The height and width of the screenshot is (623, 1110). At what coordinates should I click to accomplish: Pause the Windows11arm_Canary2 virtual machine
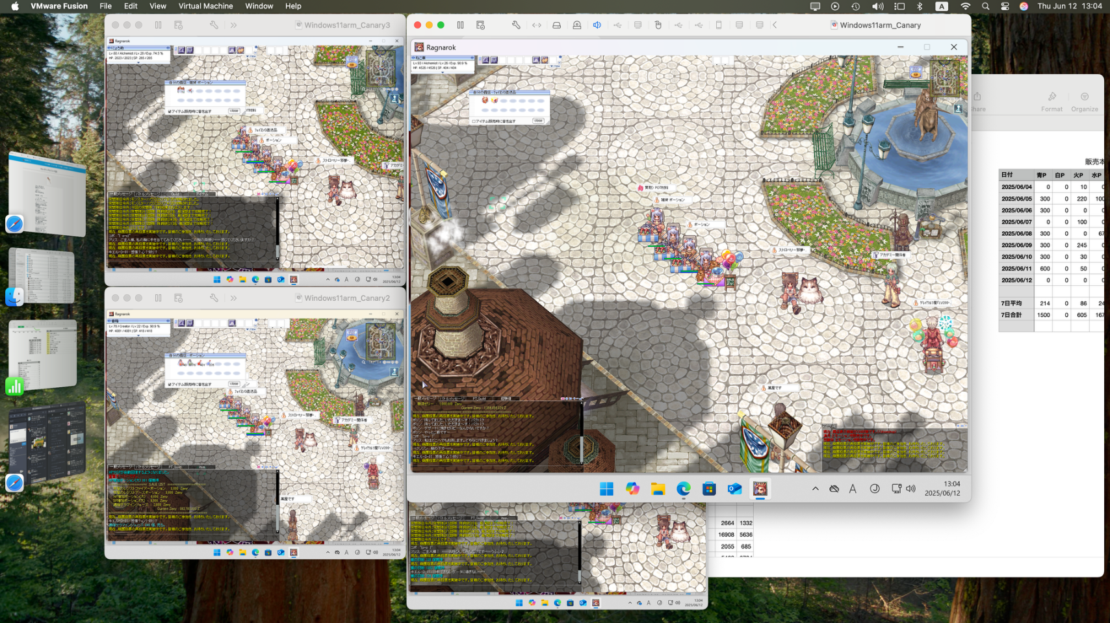pyautogui.click(x=158, y=298)
